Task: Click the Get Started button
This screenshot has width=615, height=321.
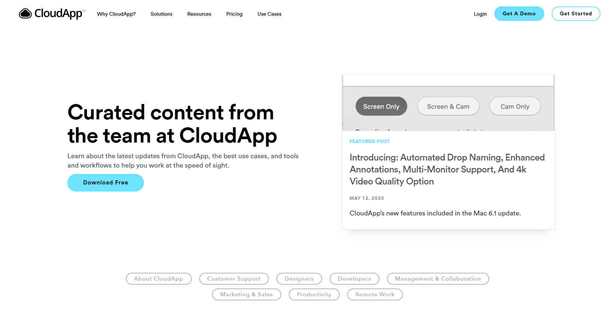Action: click(576, 13)
